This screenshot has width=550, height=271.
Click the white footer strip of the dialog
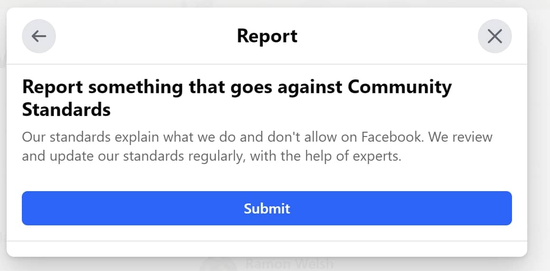(266, 249)
